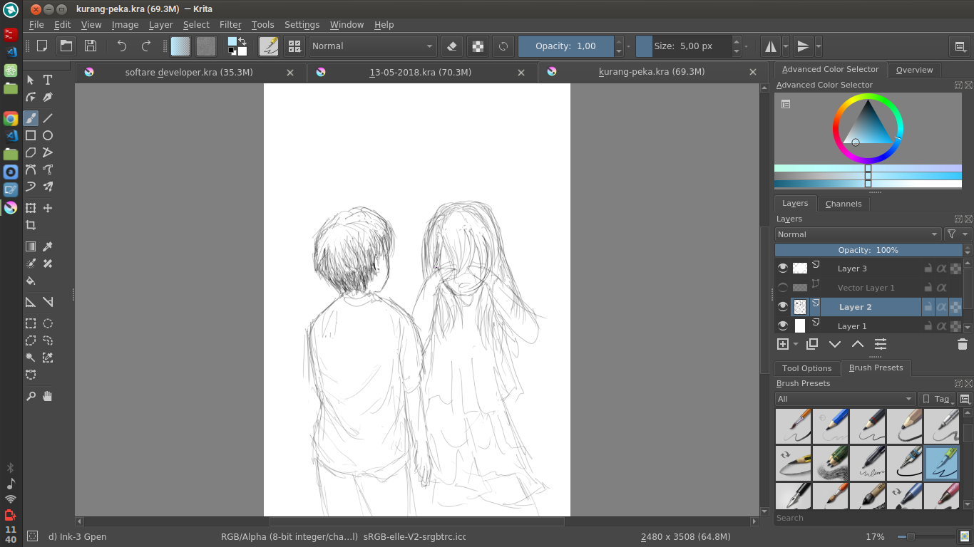Delete layer using trash icon
Viewport: 974px width, 547px height.
tap(962, 344)
